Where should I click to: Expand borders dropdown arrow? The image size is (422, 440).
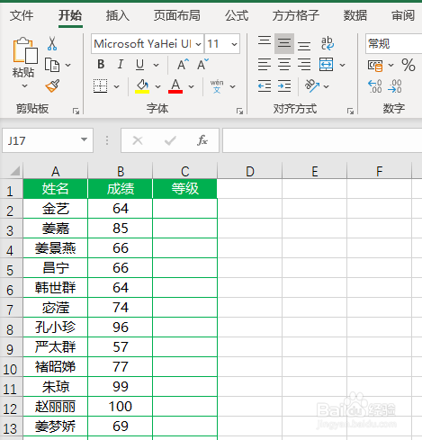[117, 86]
